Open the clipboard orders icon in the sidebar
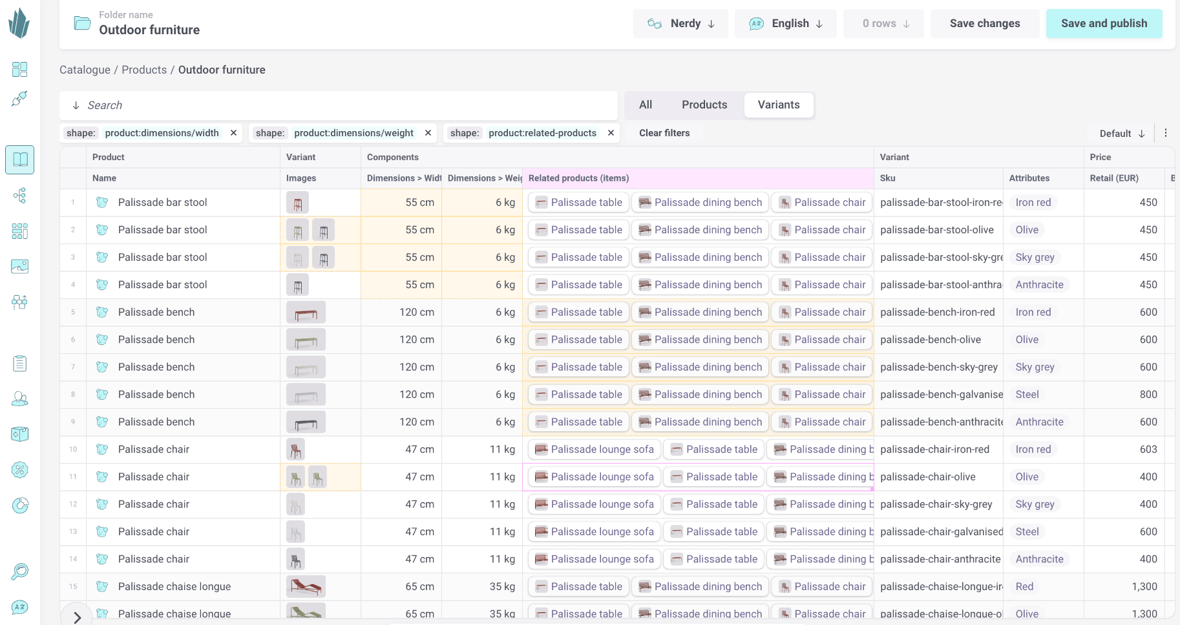This screenshot has width=1180, height=625. click(20, 364)
